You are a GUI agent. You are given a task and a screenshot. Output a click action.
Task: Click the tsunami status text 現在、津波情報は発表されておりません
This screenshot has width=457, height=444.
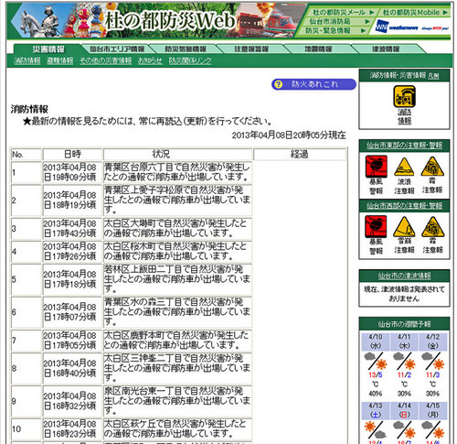tap(404, 294)
